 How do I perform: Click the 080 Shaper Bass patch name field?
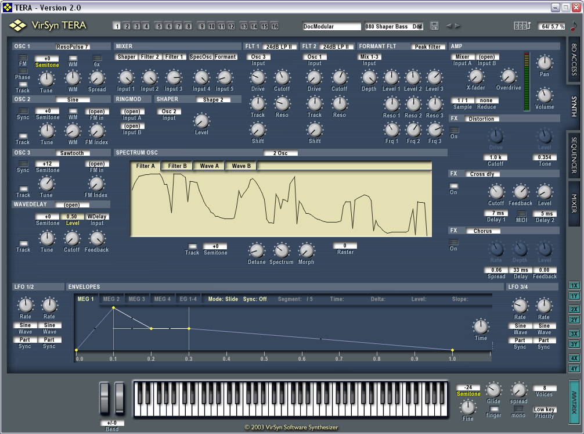tap(394, 27)
